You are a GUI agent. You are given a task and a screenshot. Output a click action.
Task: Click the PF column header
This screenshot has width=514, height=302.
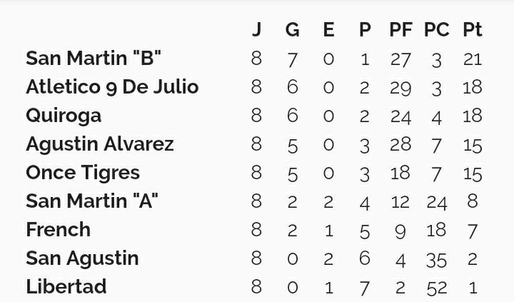pyautogui.click(x=400, y=29)
